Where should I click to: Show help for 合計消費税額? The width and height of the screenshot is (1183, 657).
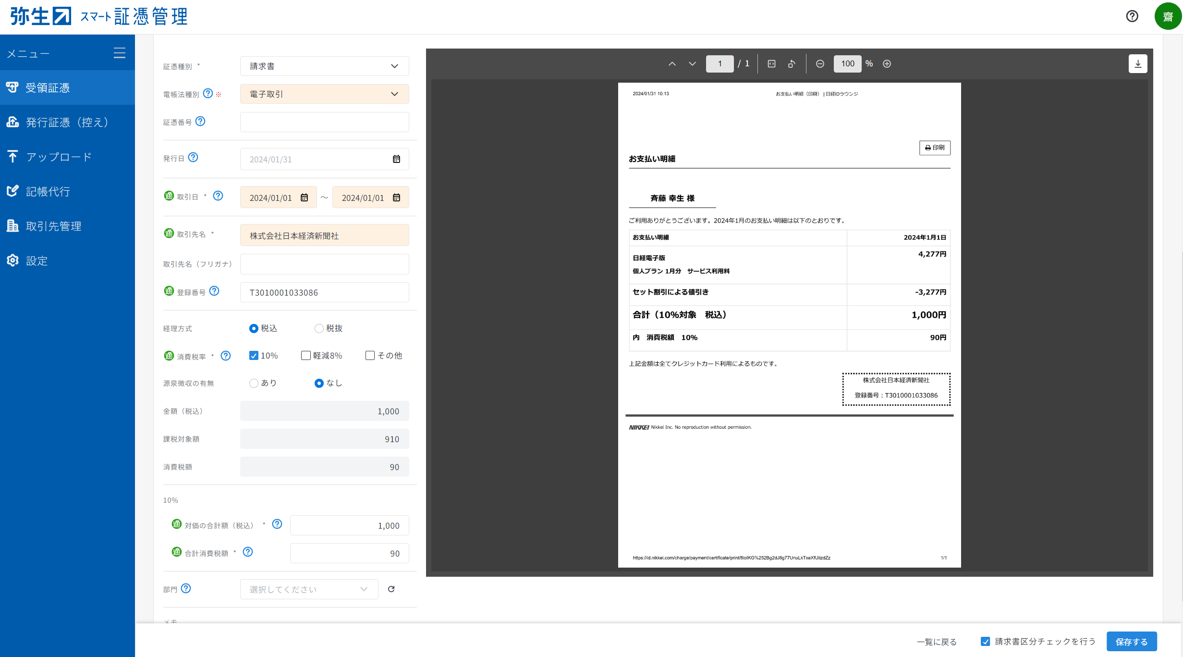248,552
